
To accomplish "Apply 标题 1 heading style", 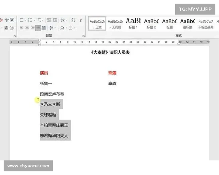I will tap(133, 24).
